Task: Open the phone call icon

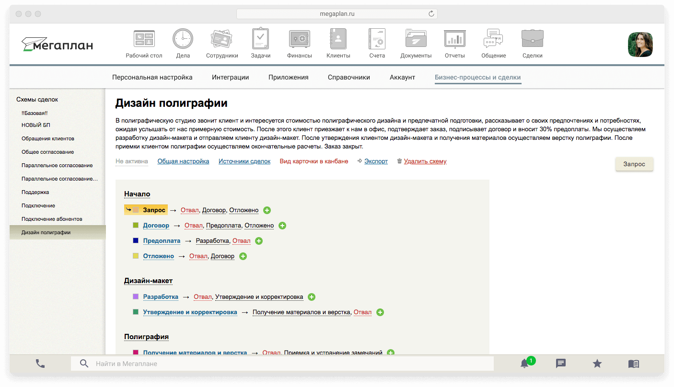Action: coord(40,364)
